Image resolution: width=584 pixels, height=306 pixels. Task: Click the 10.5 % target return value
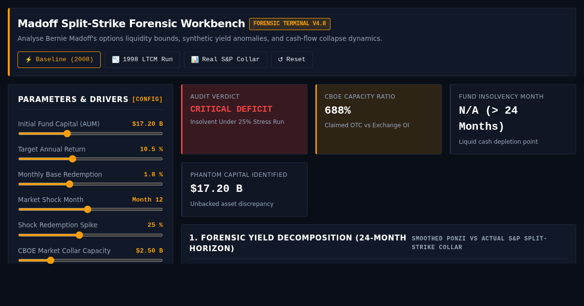151,149
